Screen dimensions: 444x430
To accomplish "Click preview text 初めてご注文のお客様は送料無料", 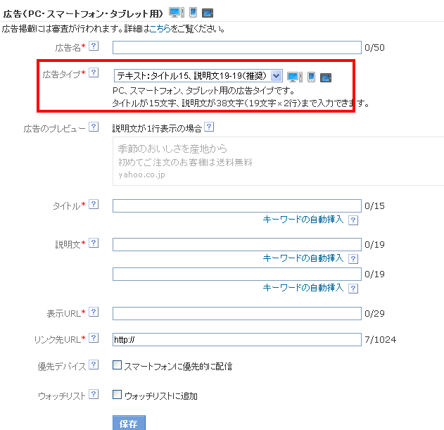I will (x=185, y=163).
